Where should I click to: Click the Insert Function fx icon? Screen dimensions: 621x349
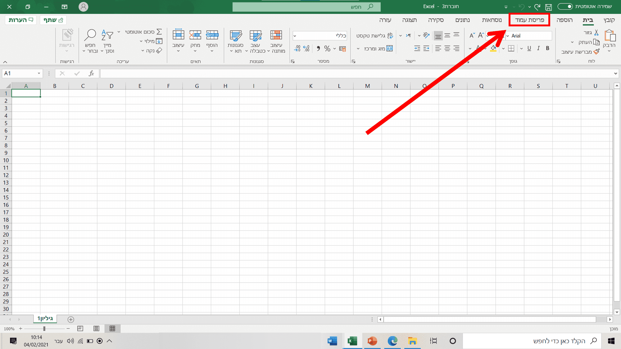tap(91, 73)
